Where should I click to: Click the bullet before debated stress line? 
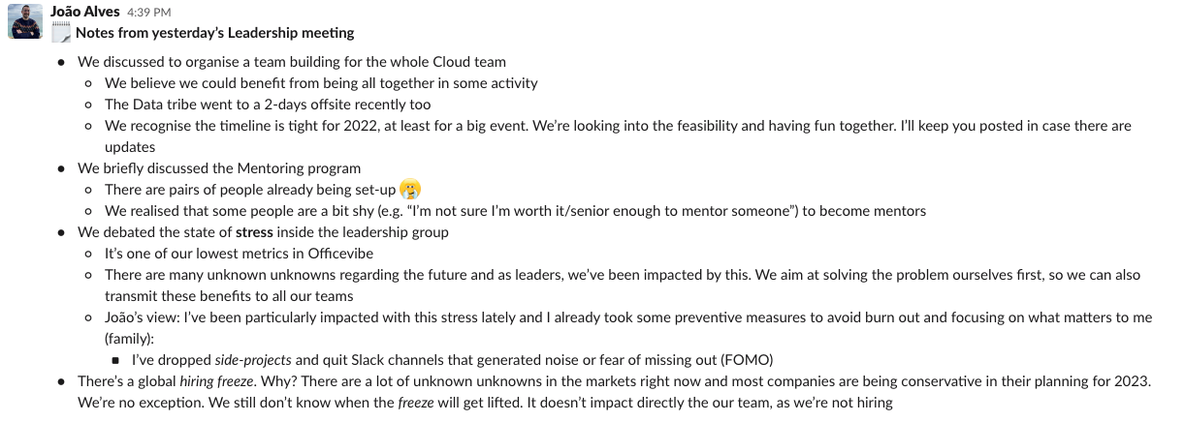(x=61, y=232)
